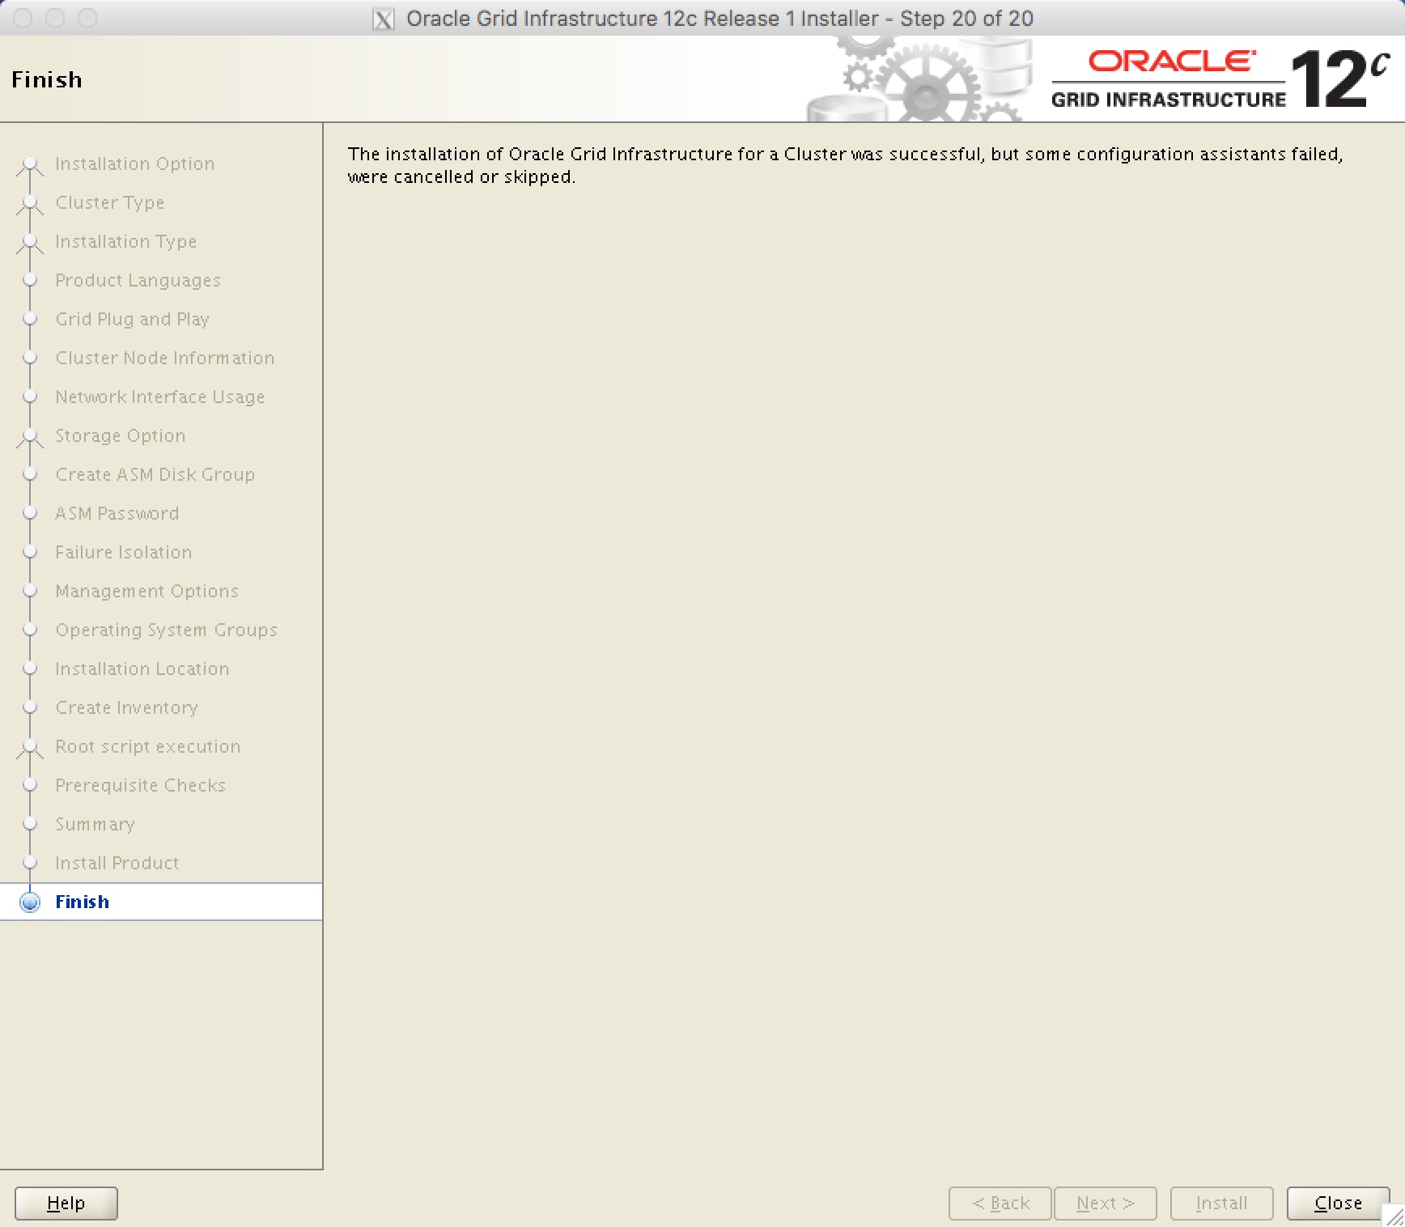Click the Back button

(x=1000, y=1203)
